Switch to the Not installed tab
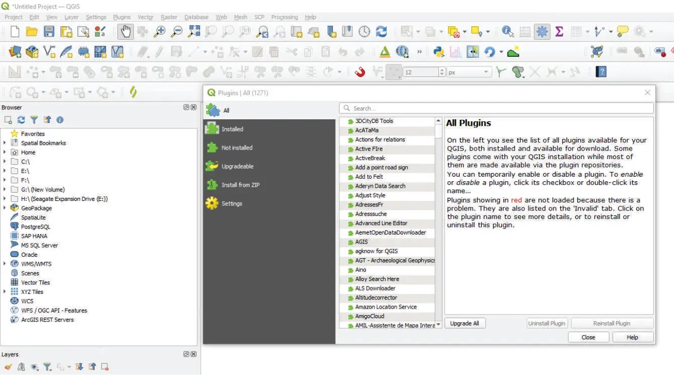Image resolution: width=674 pixels, height=375 pixels. [x=269, y=147]
